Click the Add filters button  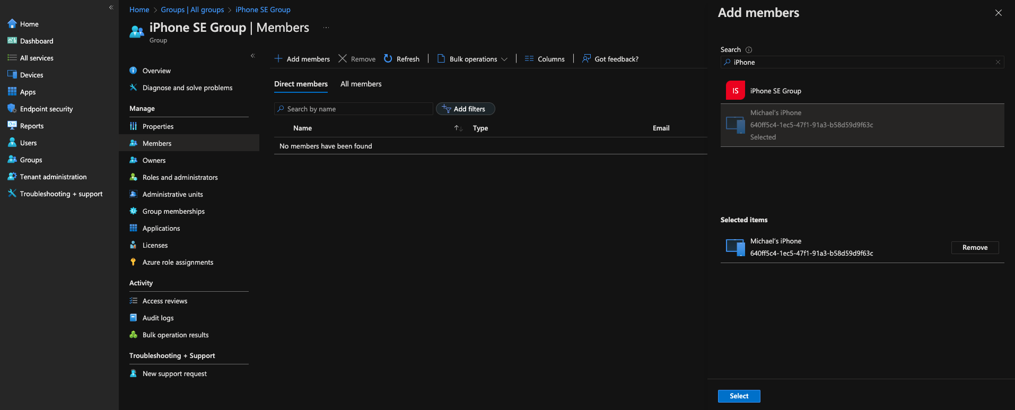(466, 109)
